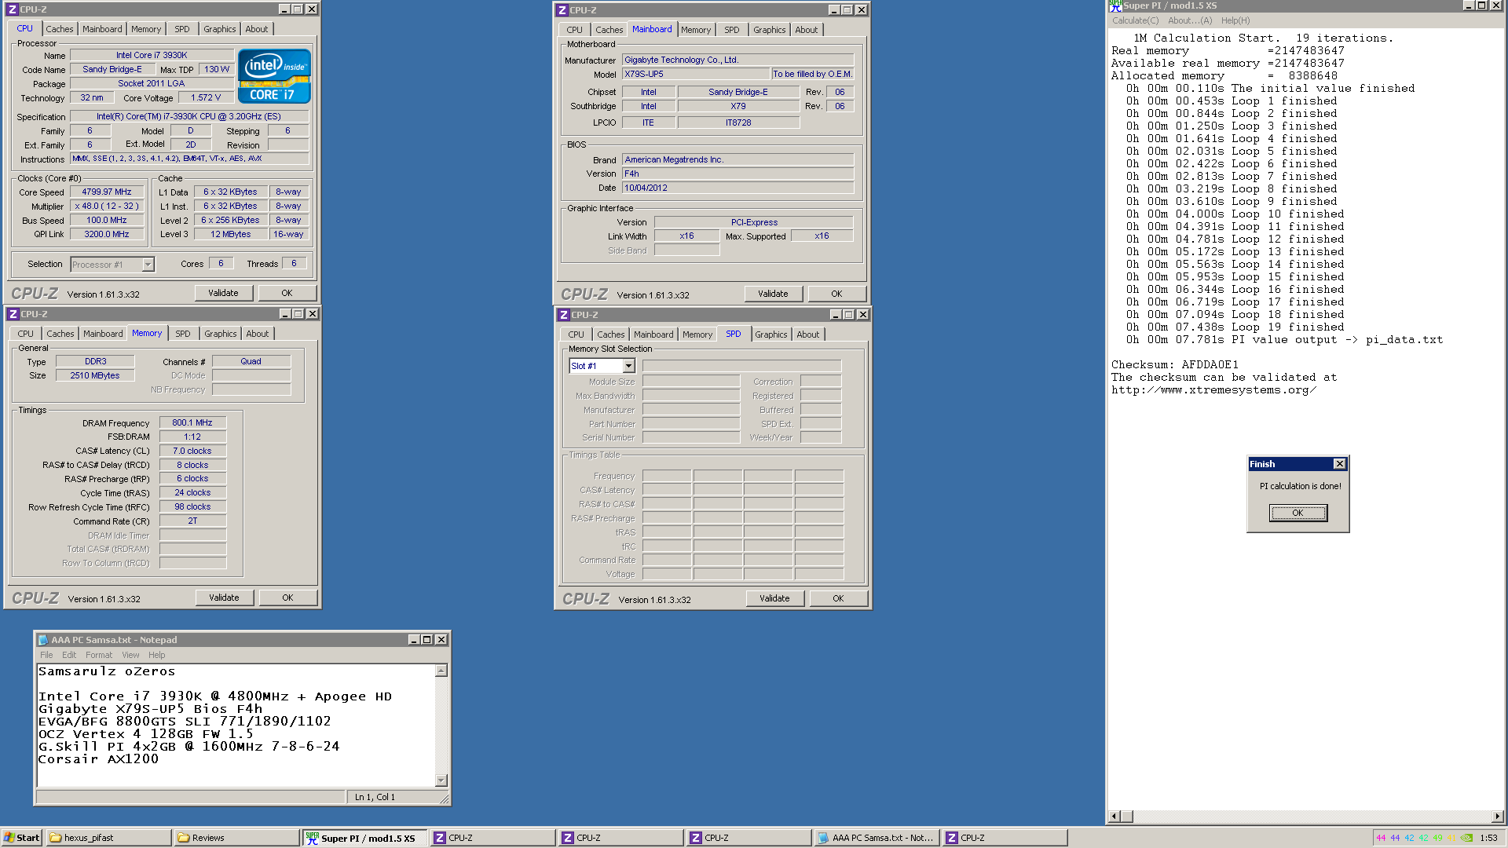The height and width of the screenshot is (848, 1508).
Task: Click the Samsarulz oZeros line in Notepad
Action: tap(107, 671)
